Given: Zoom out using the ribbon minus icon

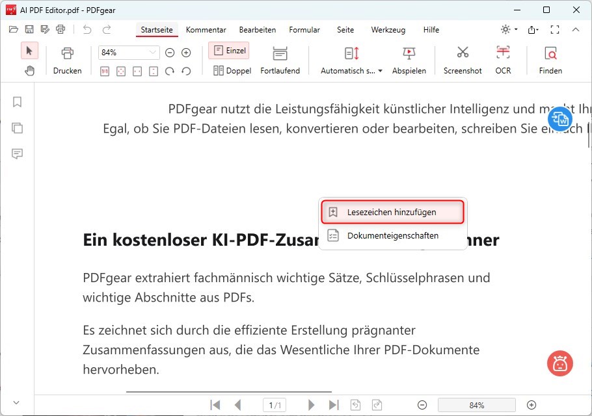Looking at the screenshot, I should pyautogui.click(x=170, y=53).
